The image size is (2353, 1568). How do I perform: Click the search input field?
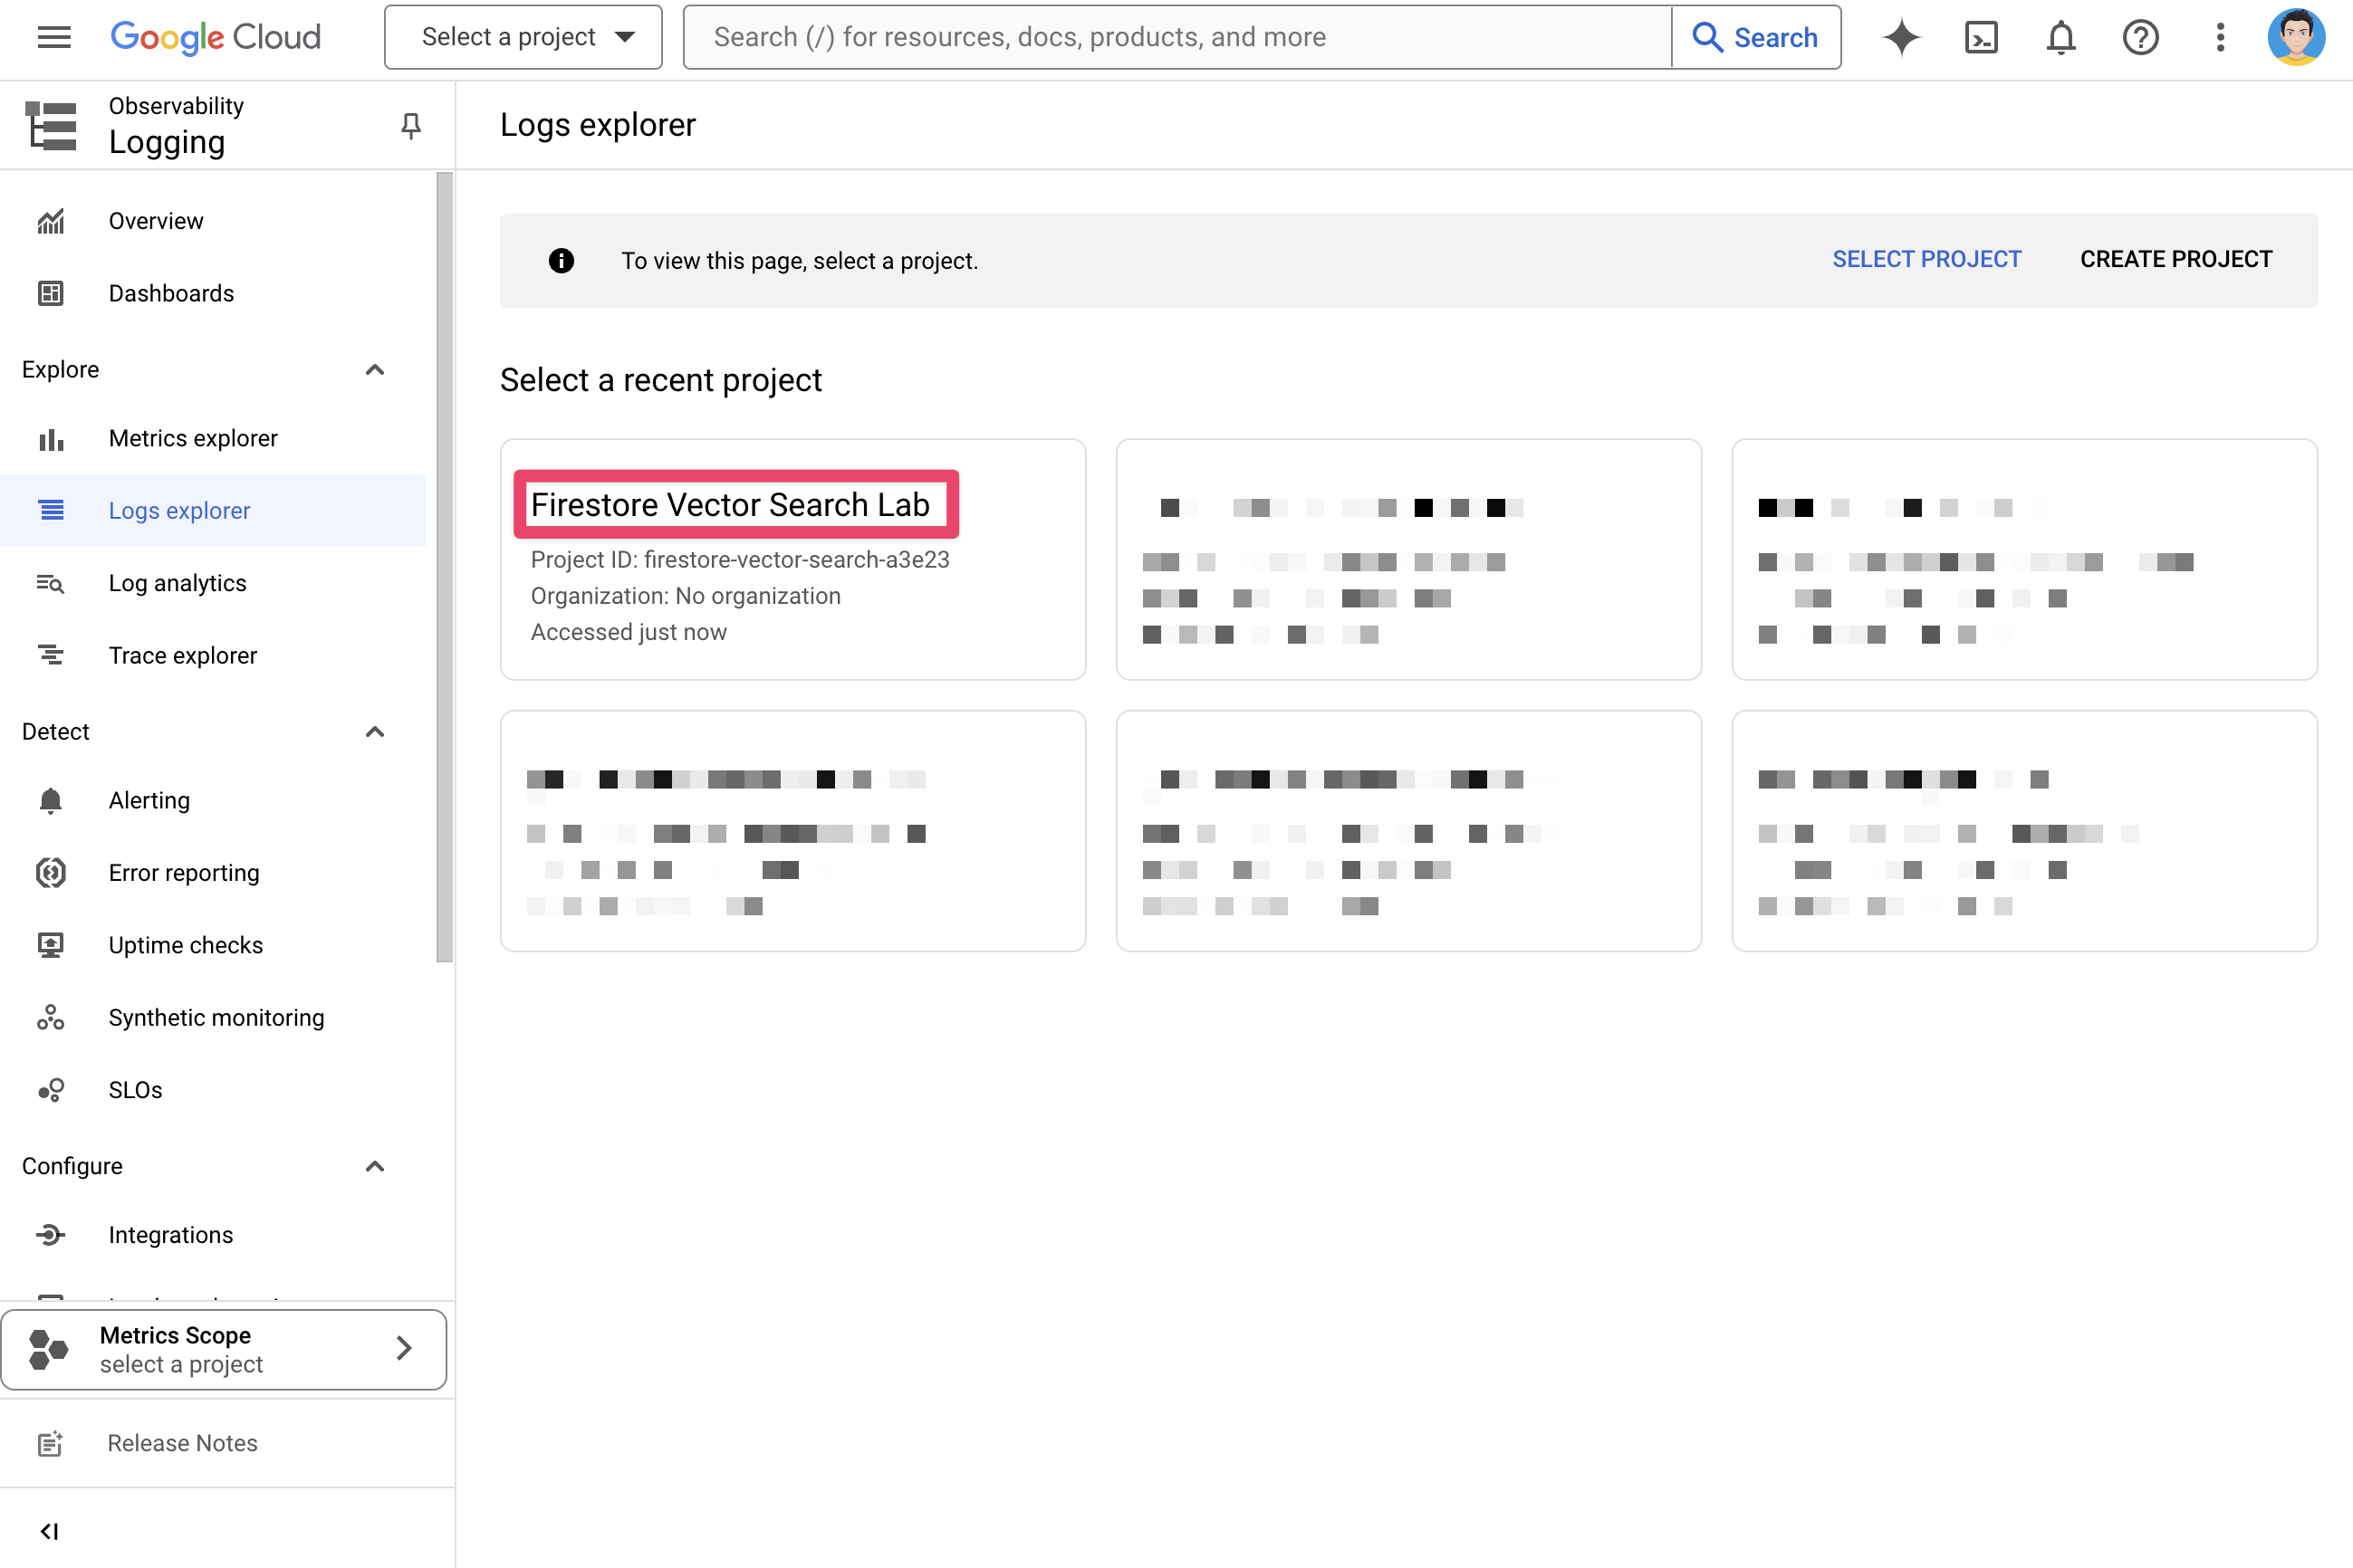1176,37
